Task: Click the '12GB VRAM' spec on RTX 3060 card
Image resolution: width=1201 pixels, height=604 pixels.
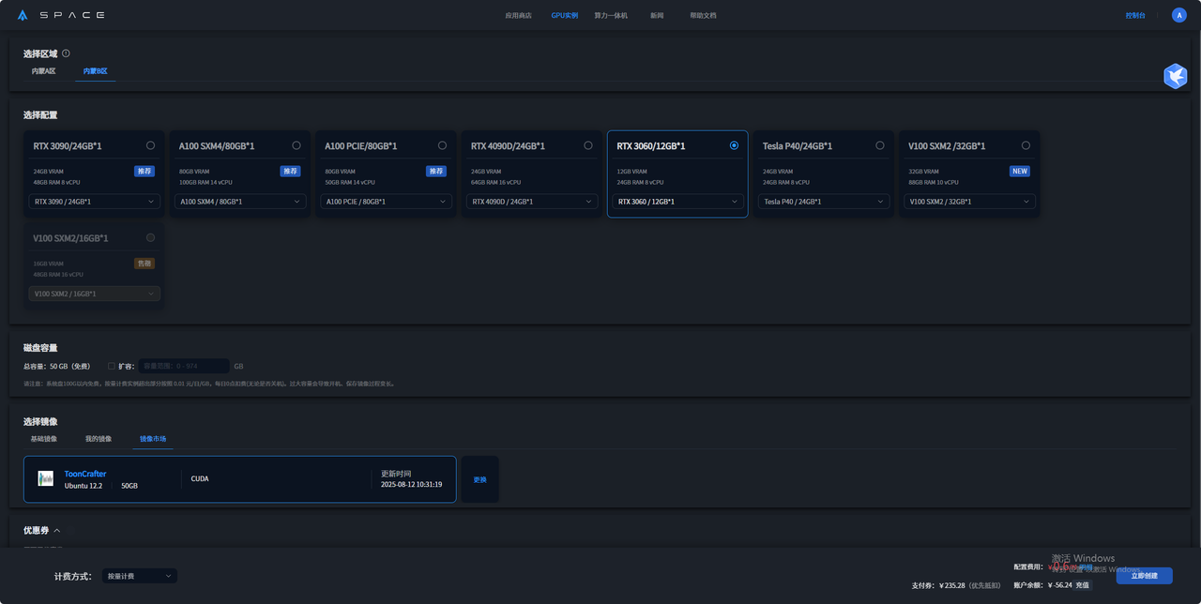Action: (x=631, y=172)
